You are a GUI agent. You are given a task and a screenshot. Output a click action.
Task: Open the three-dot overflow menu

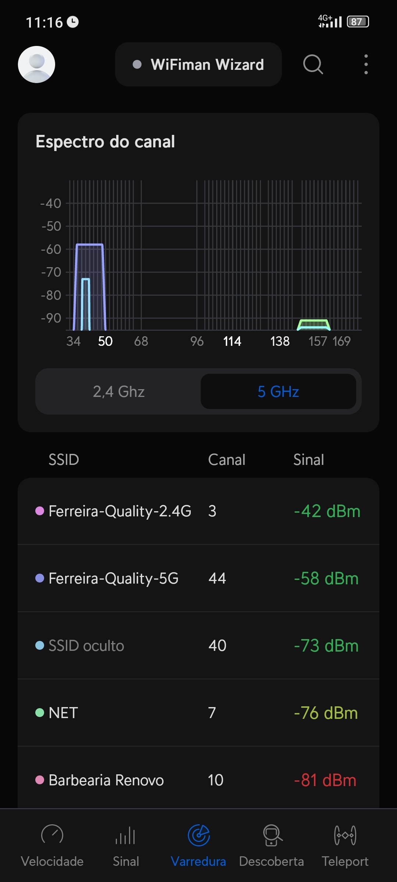pyautogui.click(x=366, y=64)
